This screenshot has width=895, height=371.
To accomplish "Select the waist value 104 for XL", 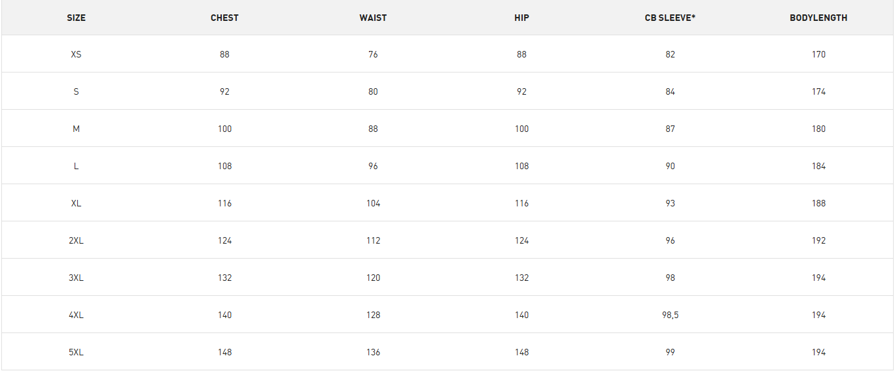I will tap(373, 203).
